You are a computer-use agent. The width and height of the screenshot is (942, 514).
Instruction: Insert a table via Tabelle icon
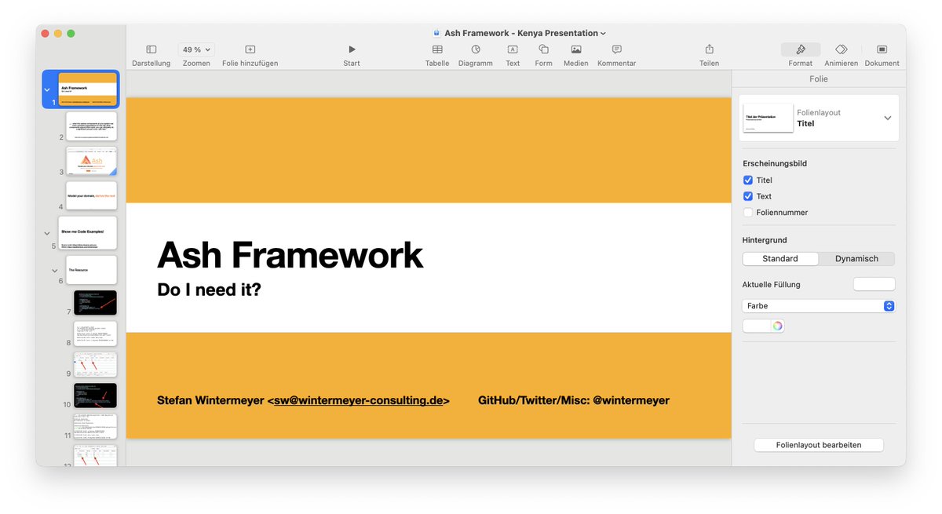(x=437, y=49)
